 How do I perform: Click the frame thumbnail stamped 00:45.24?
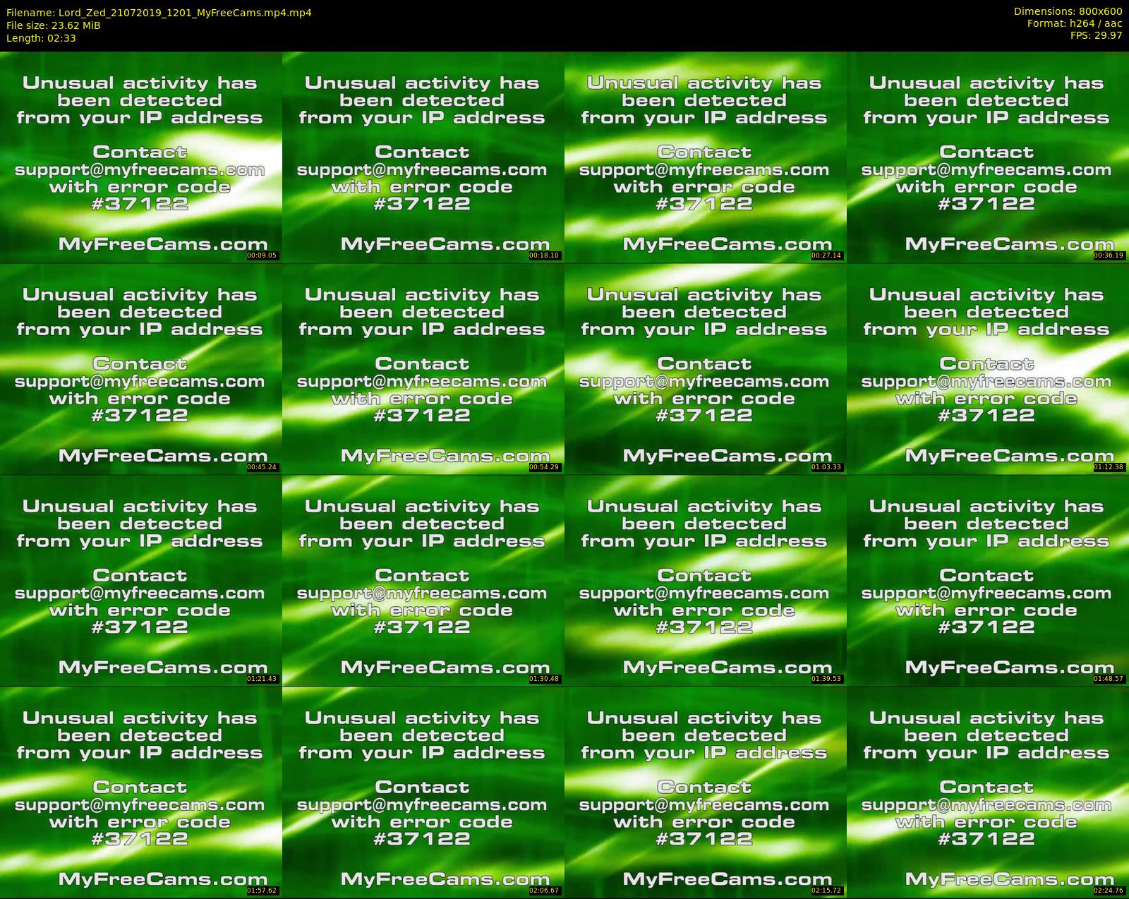[141, 368]
